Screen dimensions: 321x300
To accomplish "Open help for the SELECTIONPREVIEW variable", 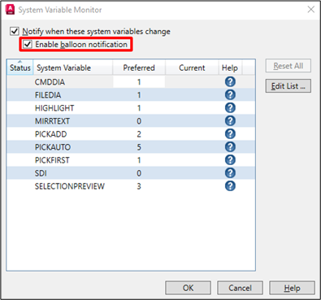I will (230, 186).
